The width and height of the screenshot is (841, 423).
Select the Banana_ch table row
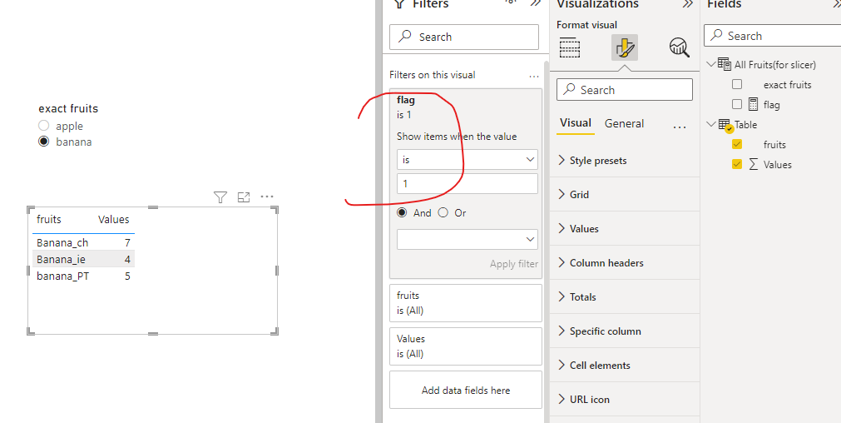pos(83,242)
